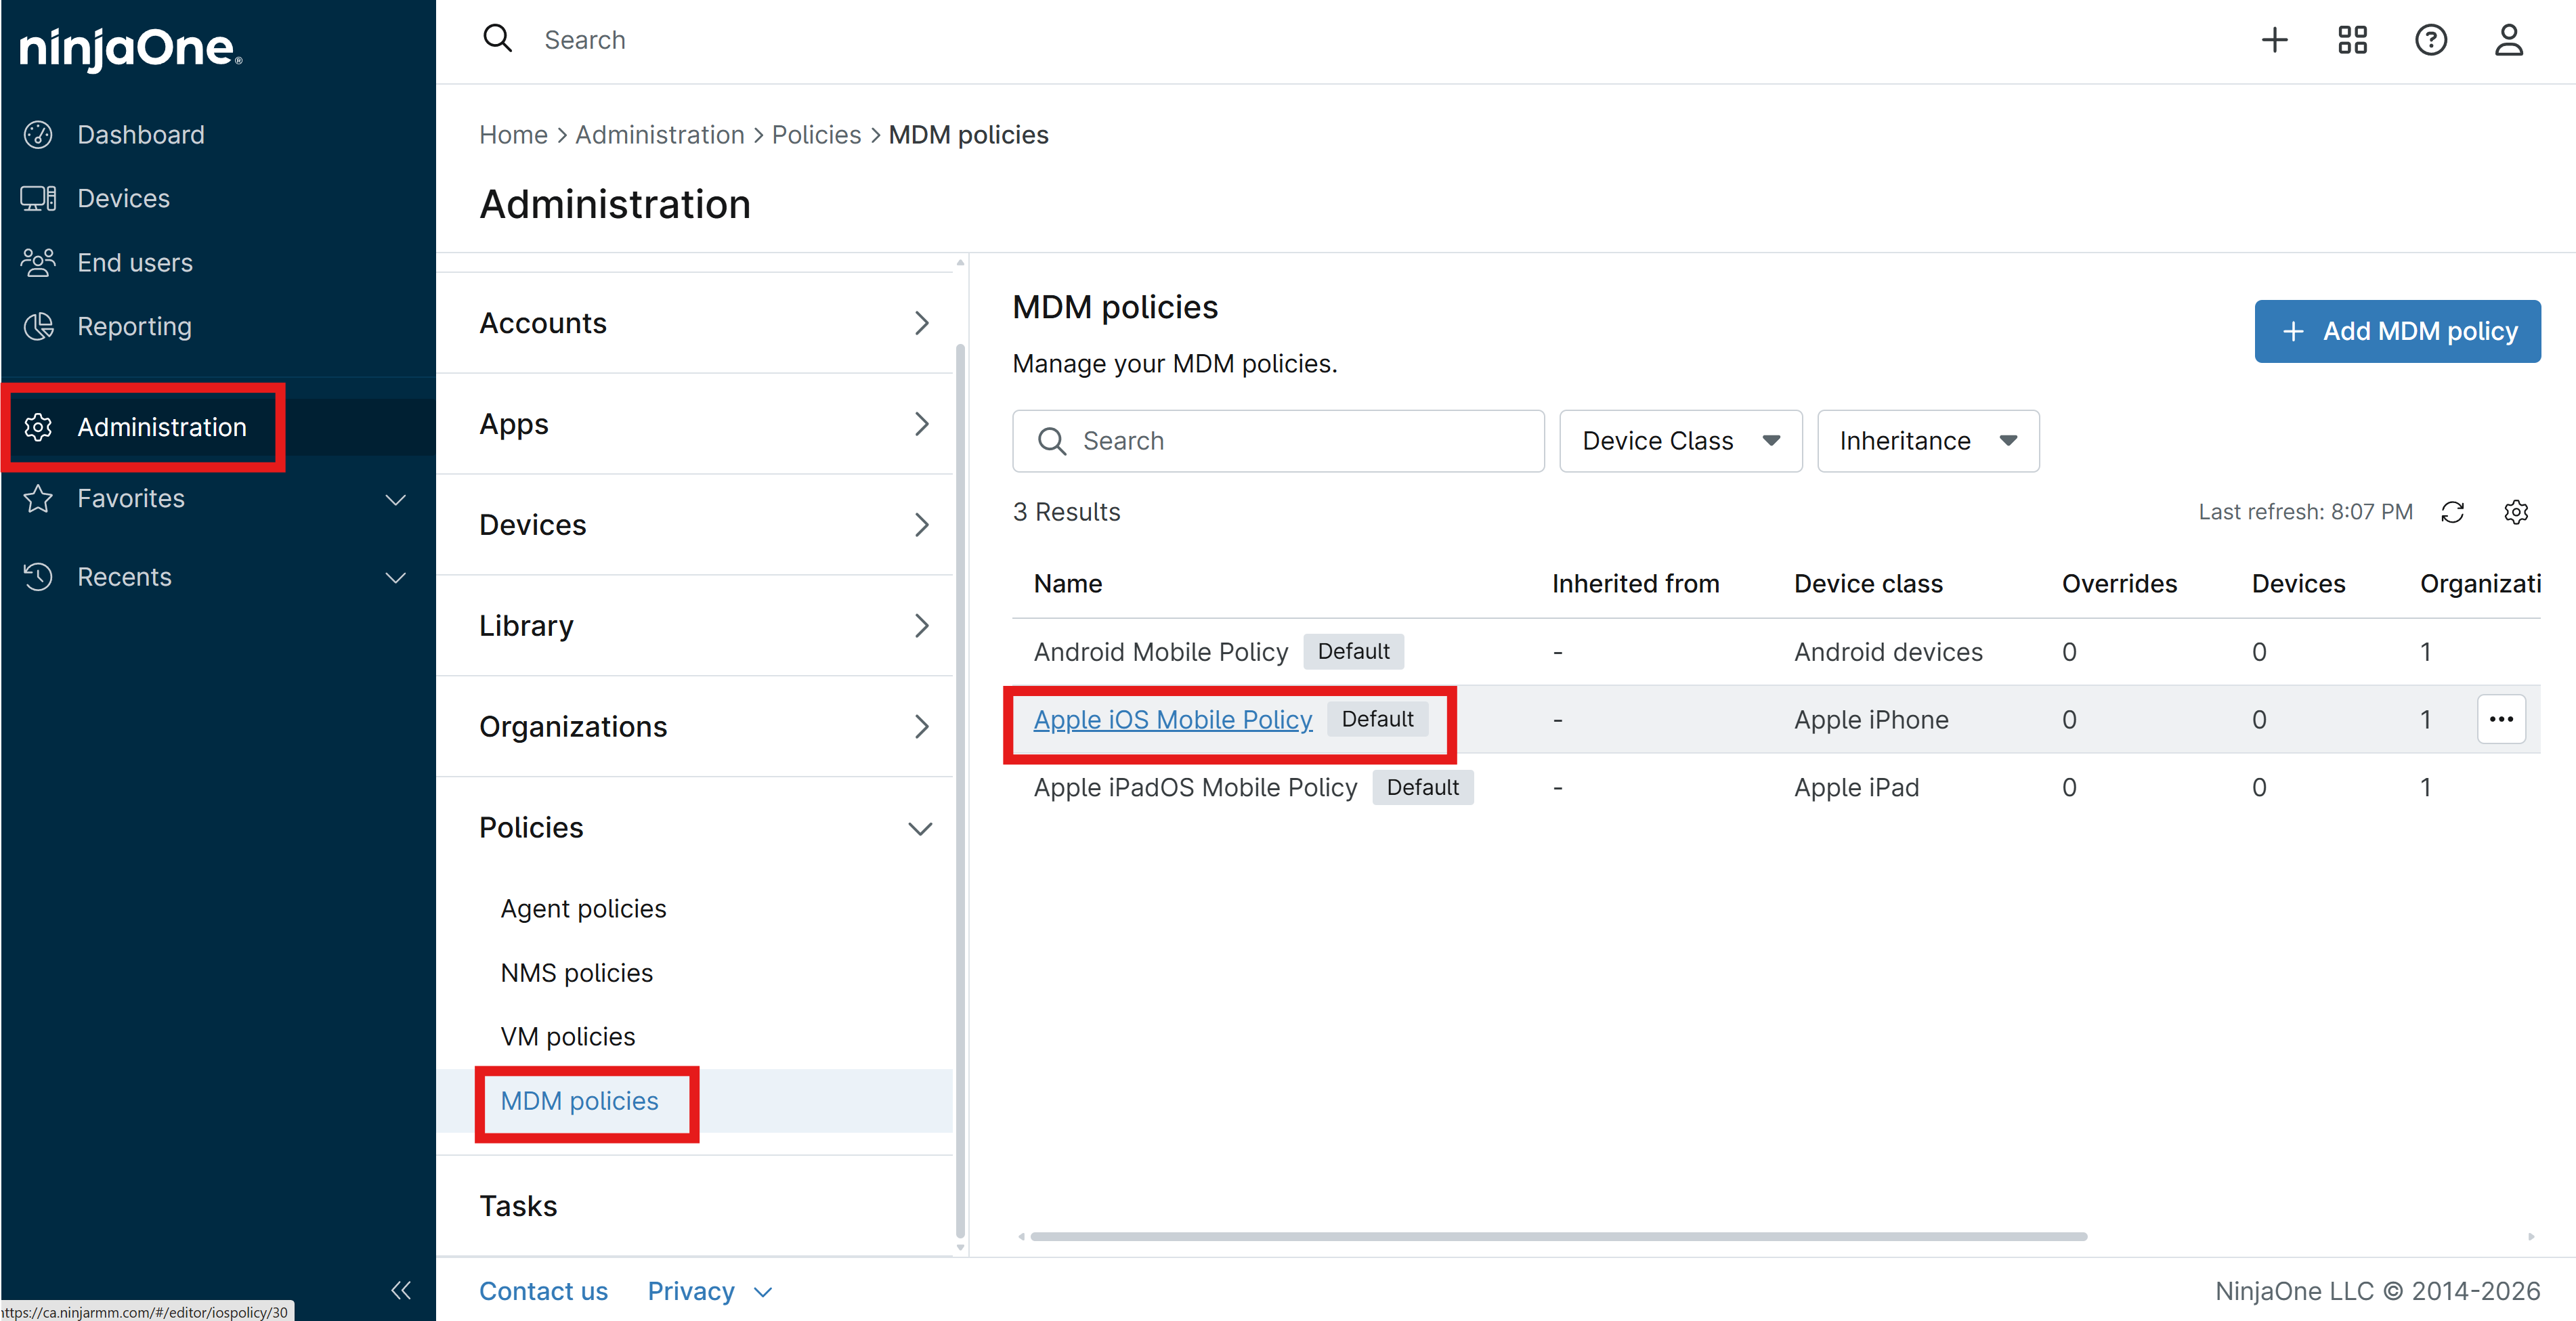Collapse the Policies category

point(695,828)
